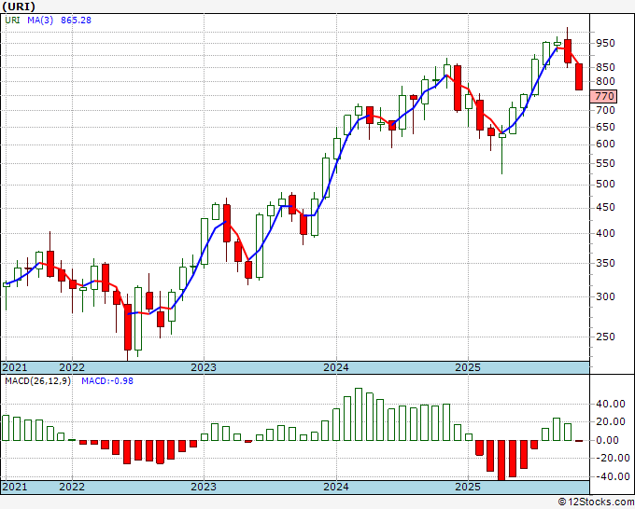Click the 550 price axis label
This screenshot has height=509, width=635.
tap(605, 164)
